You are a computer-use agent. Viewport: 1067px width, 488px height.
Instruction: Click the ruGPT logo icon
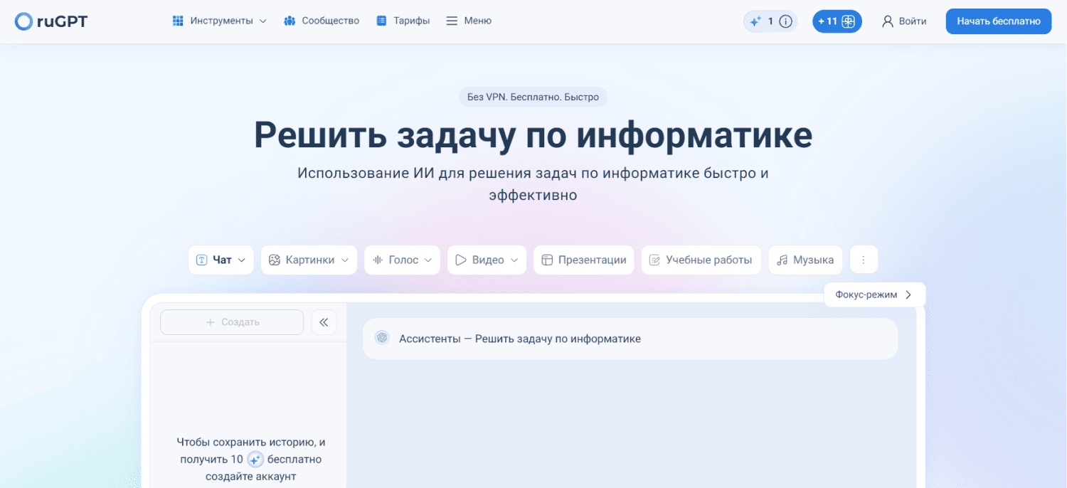click(x=23, y=21)
